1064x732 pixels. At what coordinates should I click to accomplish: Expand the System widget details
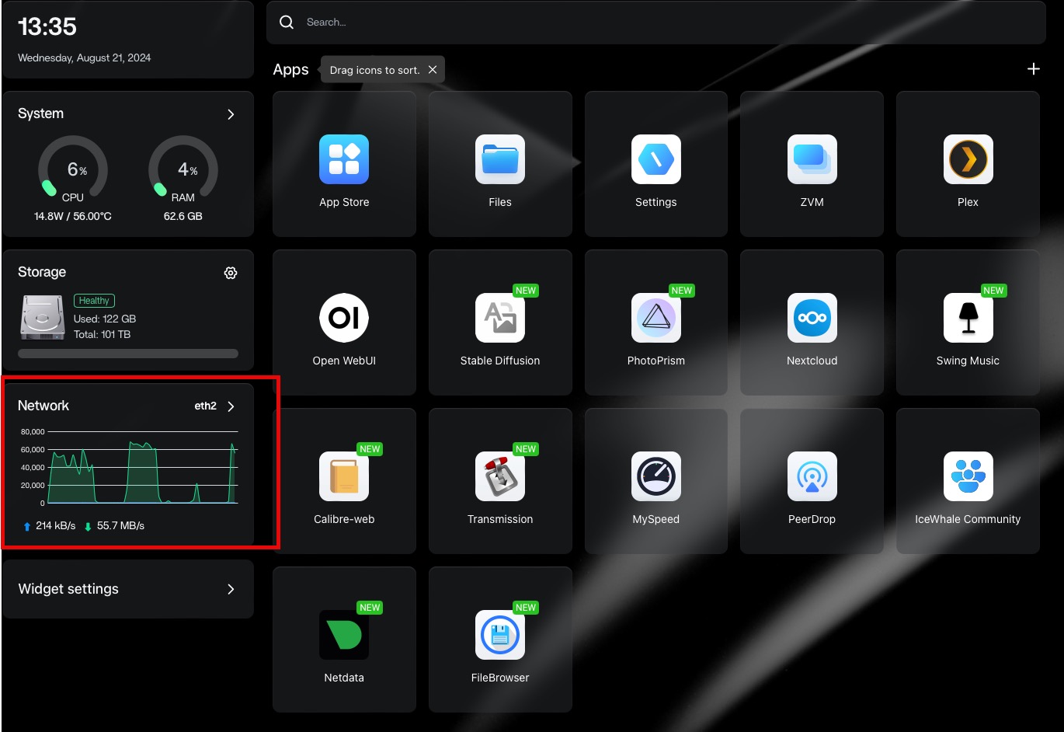coord(231,114)
